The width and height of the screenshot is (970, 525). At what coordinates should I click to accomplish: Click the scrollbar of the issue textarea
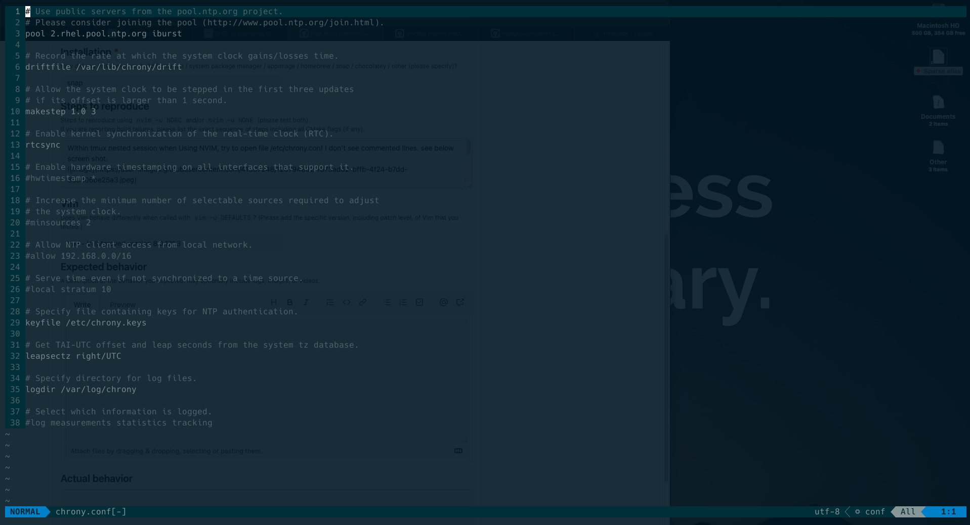(x=469, y=148)
